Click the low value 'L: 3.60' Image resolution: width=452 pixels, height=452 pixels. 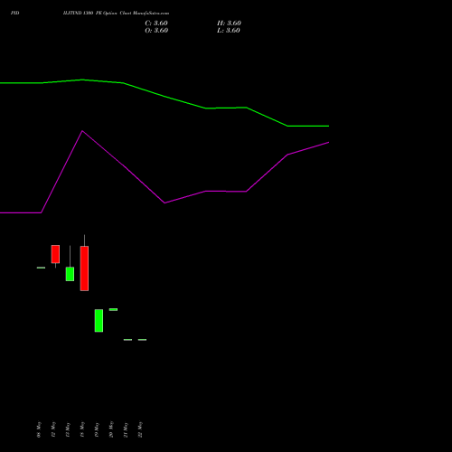[x=229, y=31]
